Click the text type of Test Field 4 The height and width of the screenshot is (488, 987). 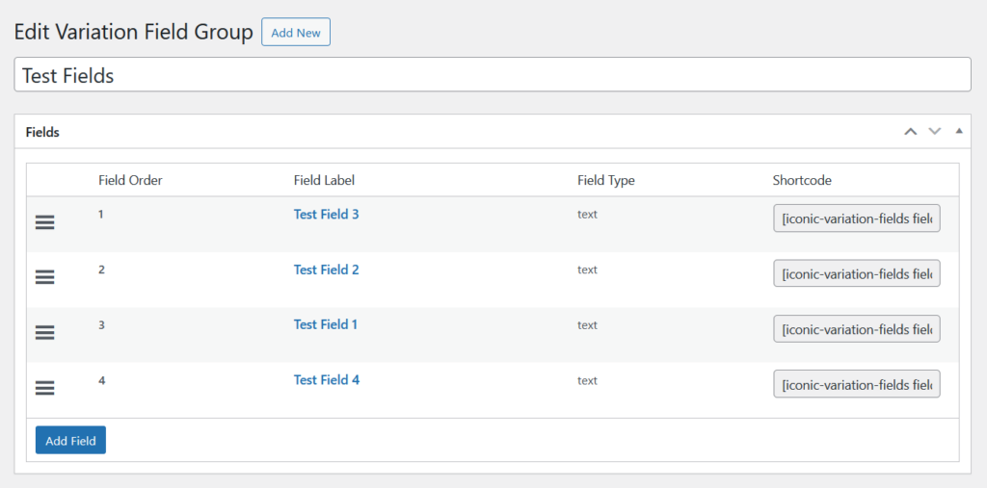point(587,380)
